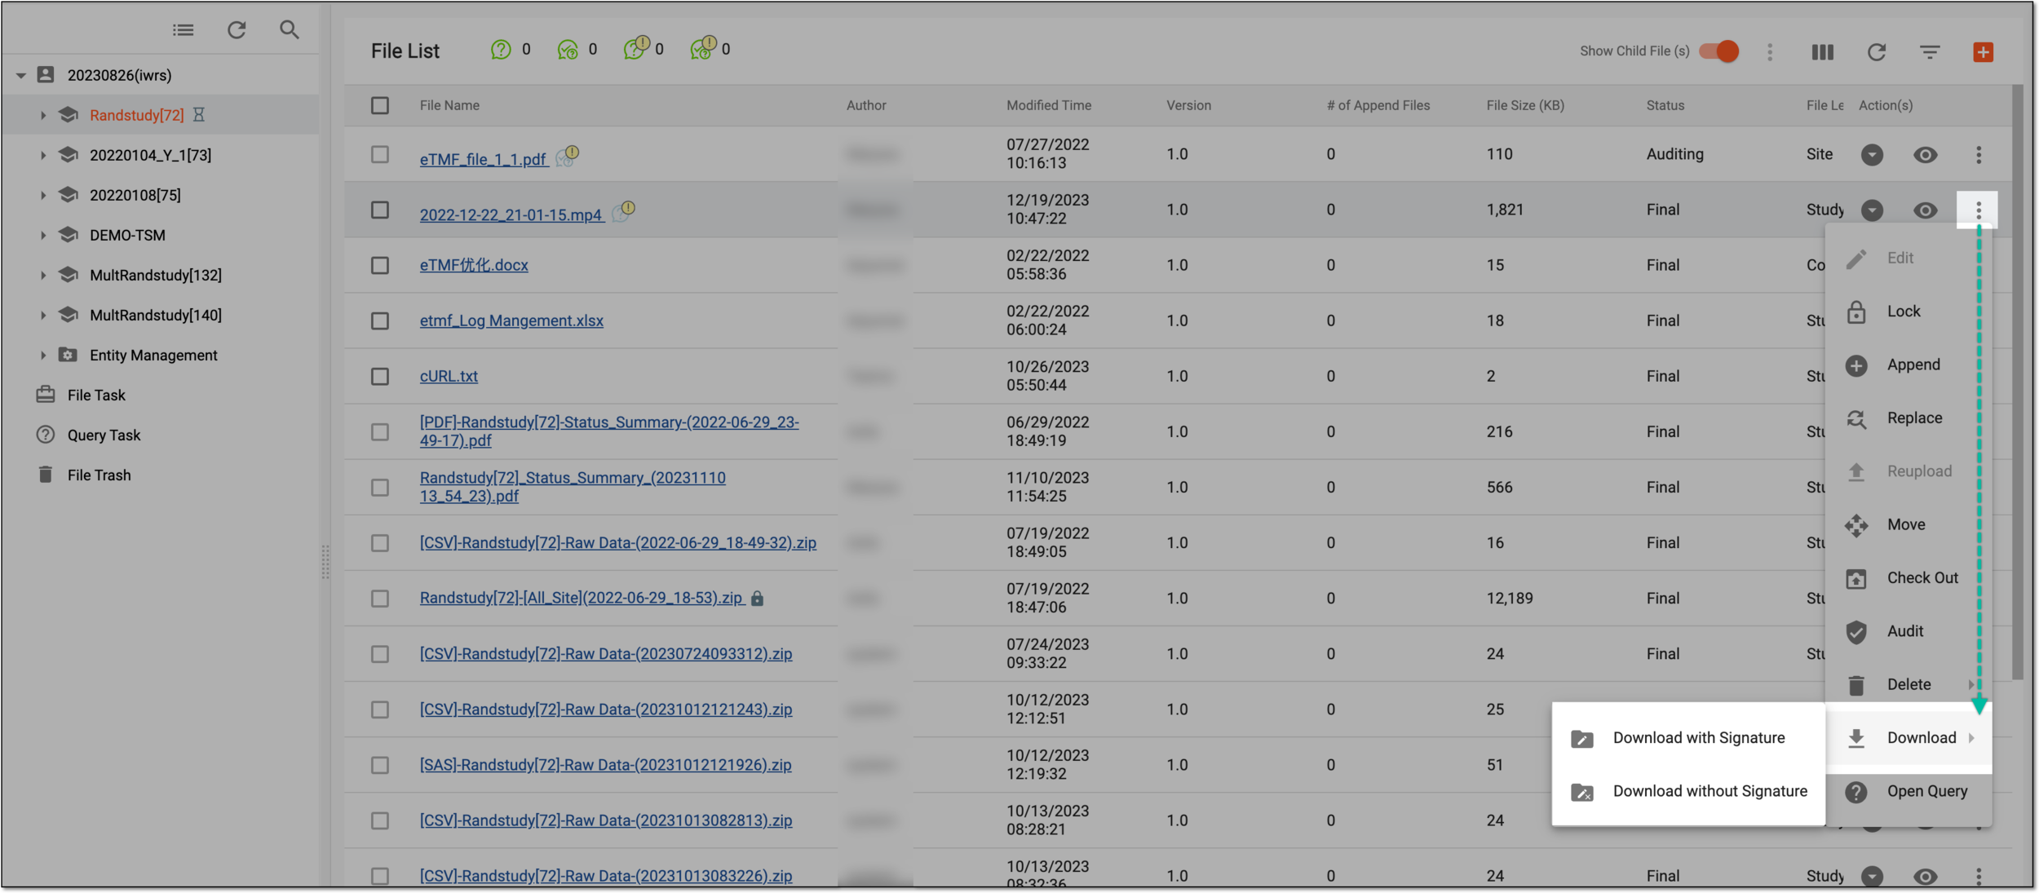Check the box for eTMF_file_1_1.pdf

[380, 155]
